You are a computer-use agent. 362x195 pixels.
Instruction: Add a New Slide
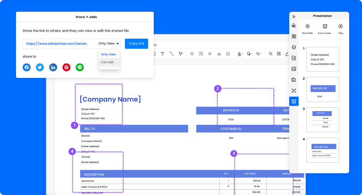tap(307, 29)
